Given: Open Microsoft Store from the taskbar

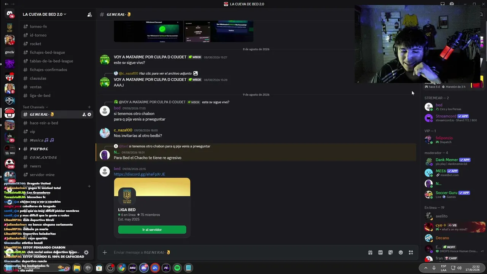Looking at the screenshot, I should [x=99, y=268].
